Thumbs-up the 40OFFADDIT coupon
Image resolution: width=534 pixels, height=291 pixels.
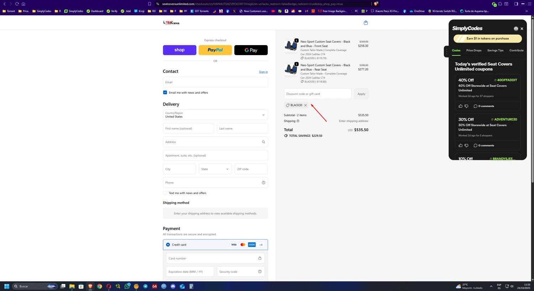tap(460, 106)
